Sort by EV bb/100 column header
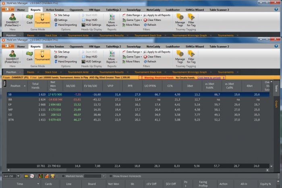The height and width of the screenshot is (188, 282). point(91,86)
